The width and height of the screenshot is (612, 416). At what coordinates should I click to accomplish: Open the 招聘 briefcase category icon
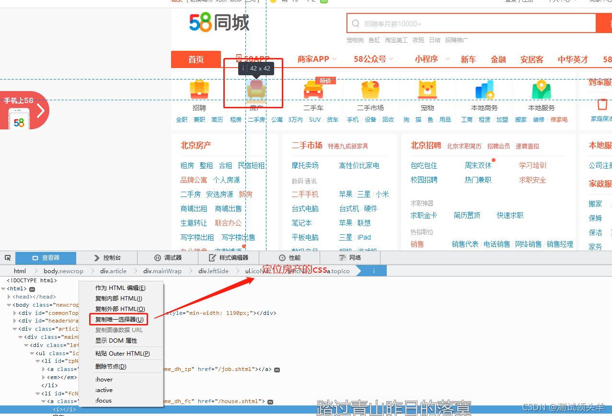pos(199,89)
